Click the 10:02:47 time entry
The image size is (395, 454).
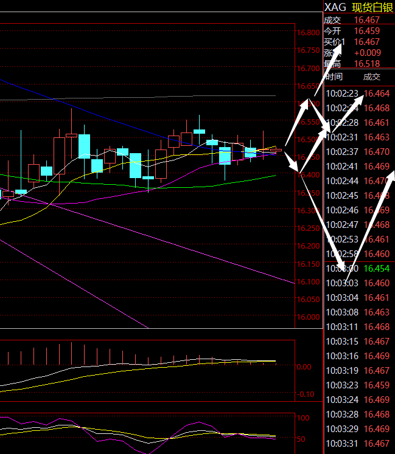point(342,225)
